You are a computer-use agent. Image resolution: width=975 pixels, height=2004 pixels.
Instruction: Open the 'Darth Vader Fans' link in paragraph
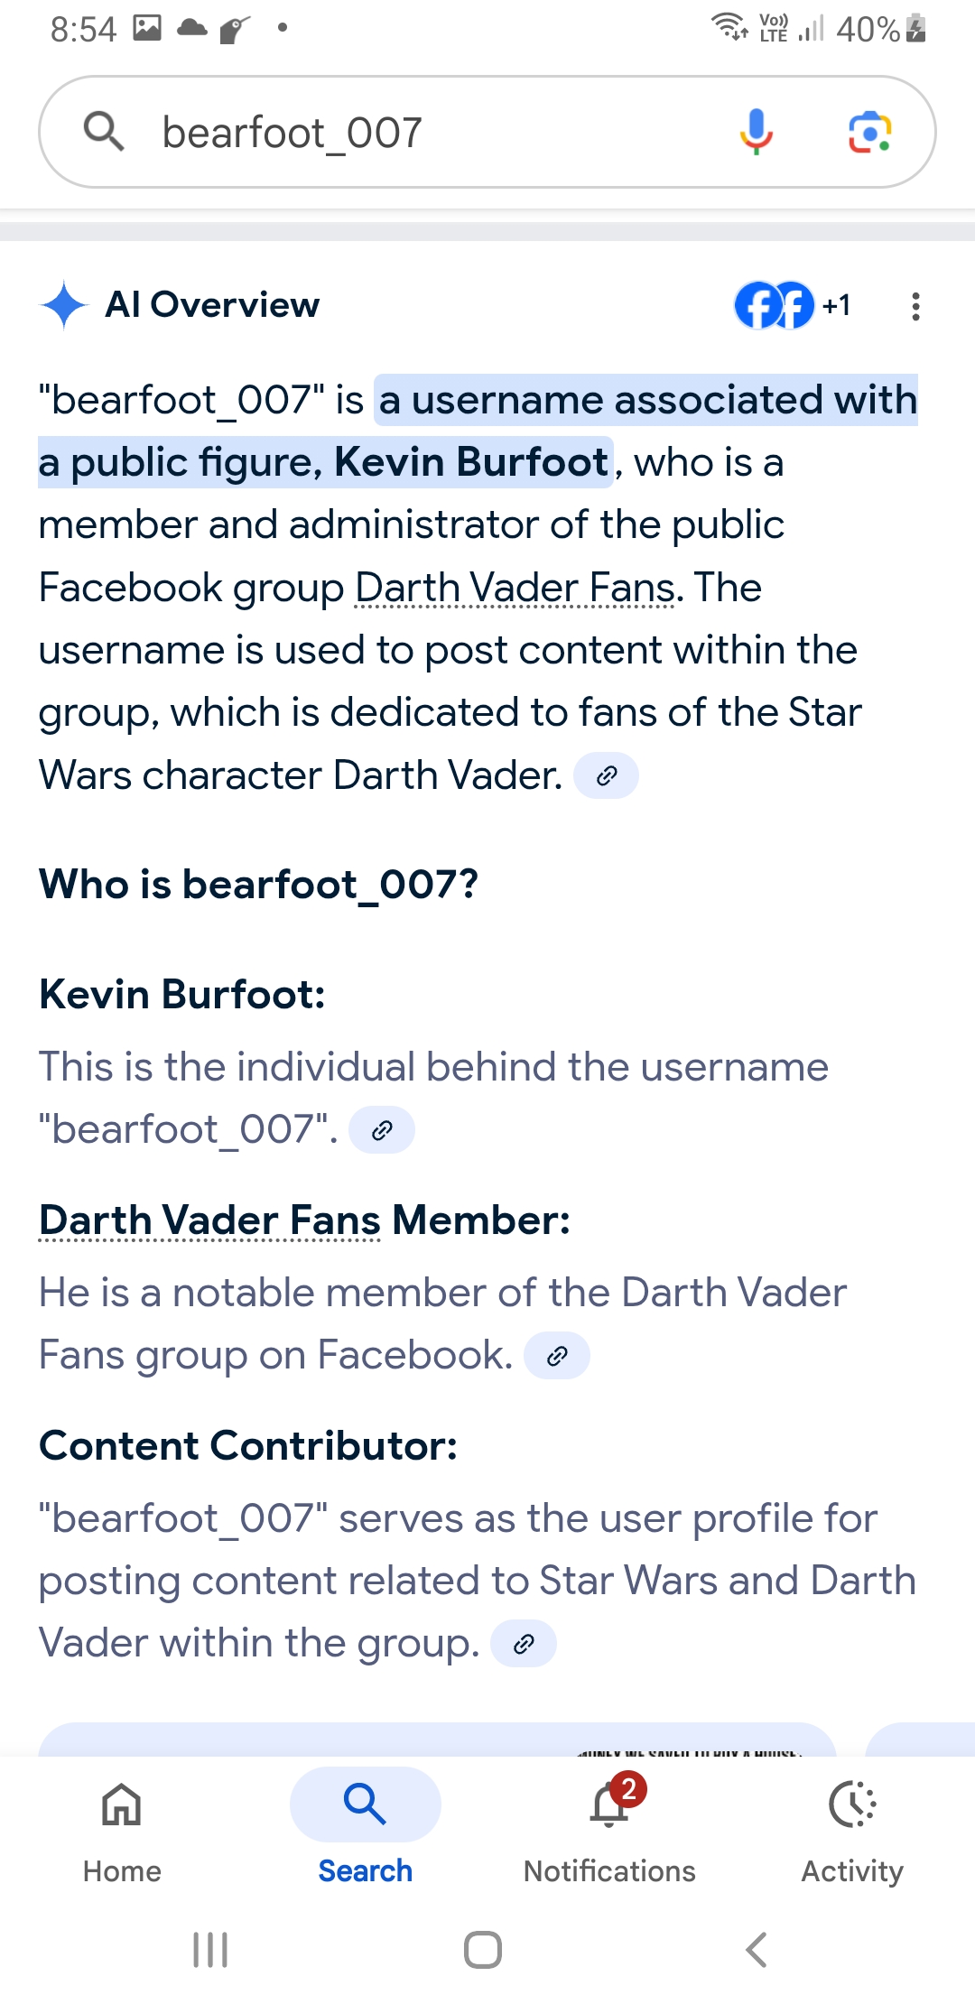pos(515,589)
